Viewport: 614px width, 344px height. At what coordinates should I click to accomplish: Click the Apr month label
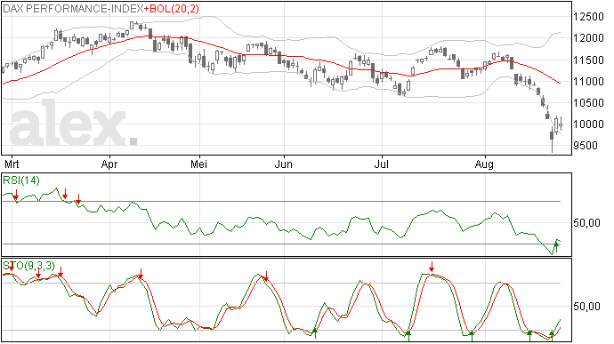109,164
